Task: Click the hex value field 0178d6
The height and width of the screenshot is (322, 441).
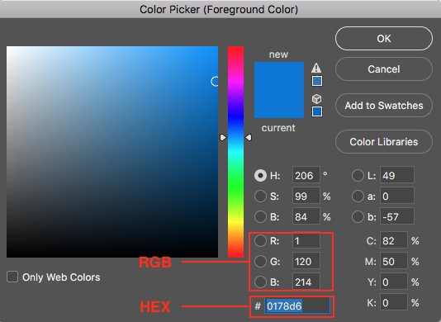Action: point(297,306)
